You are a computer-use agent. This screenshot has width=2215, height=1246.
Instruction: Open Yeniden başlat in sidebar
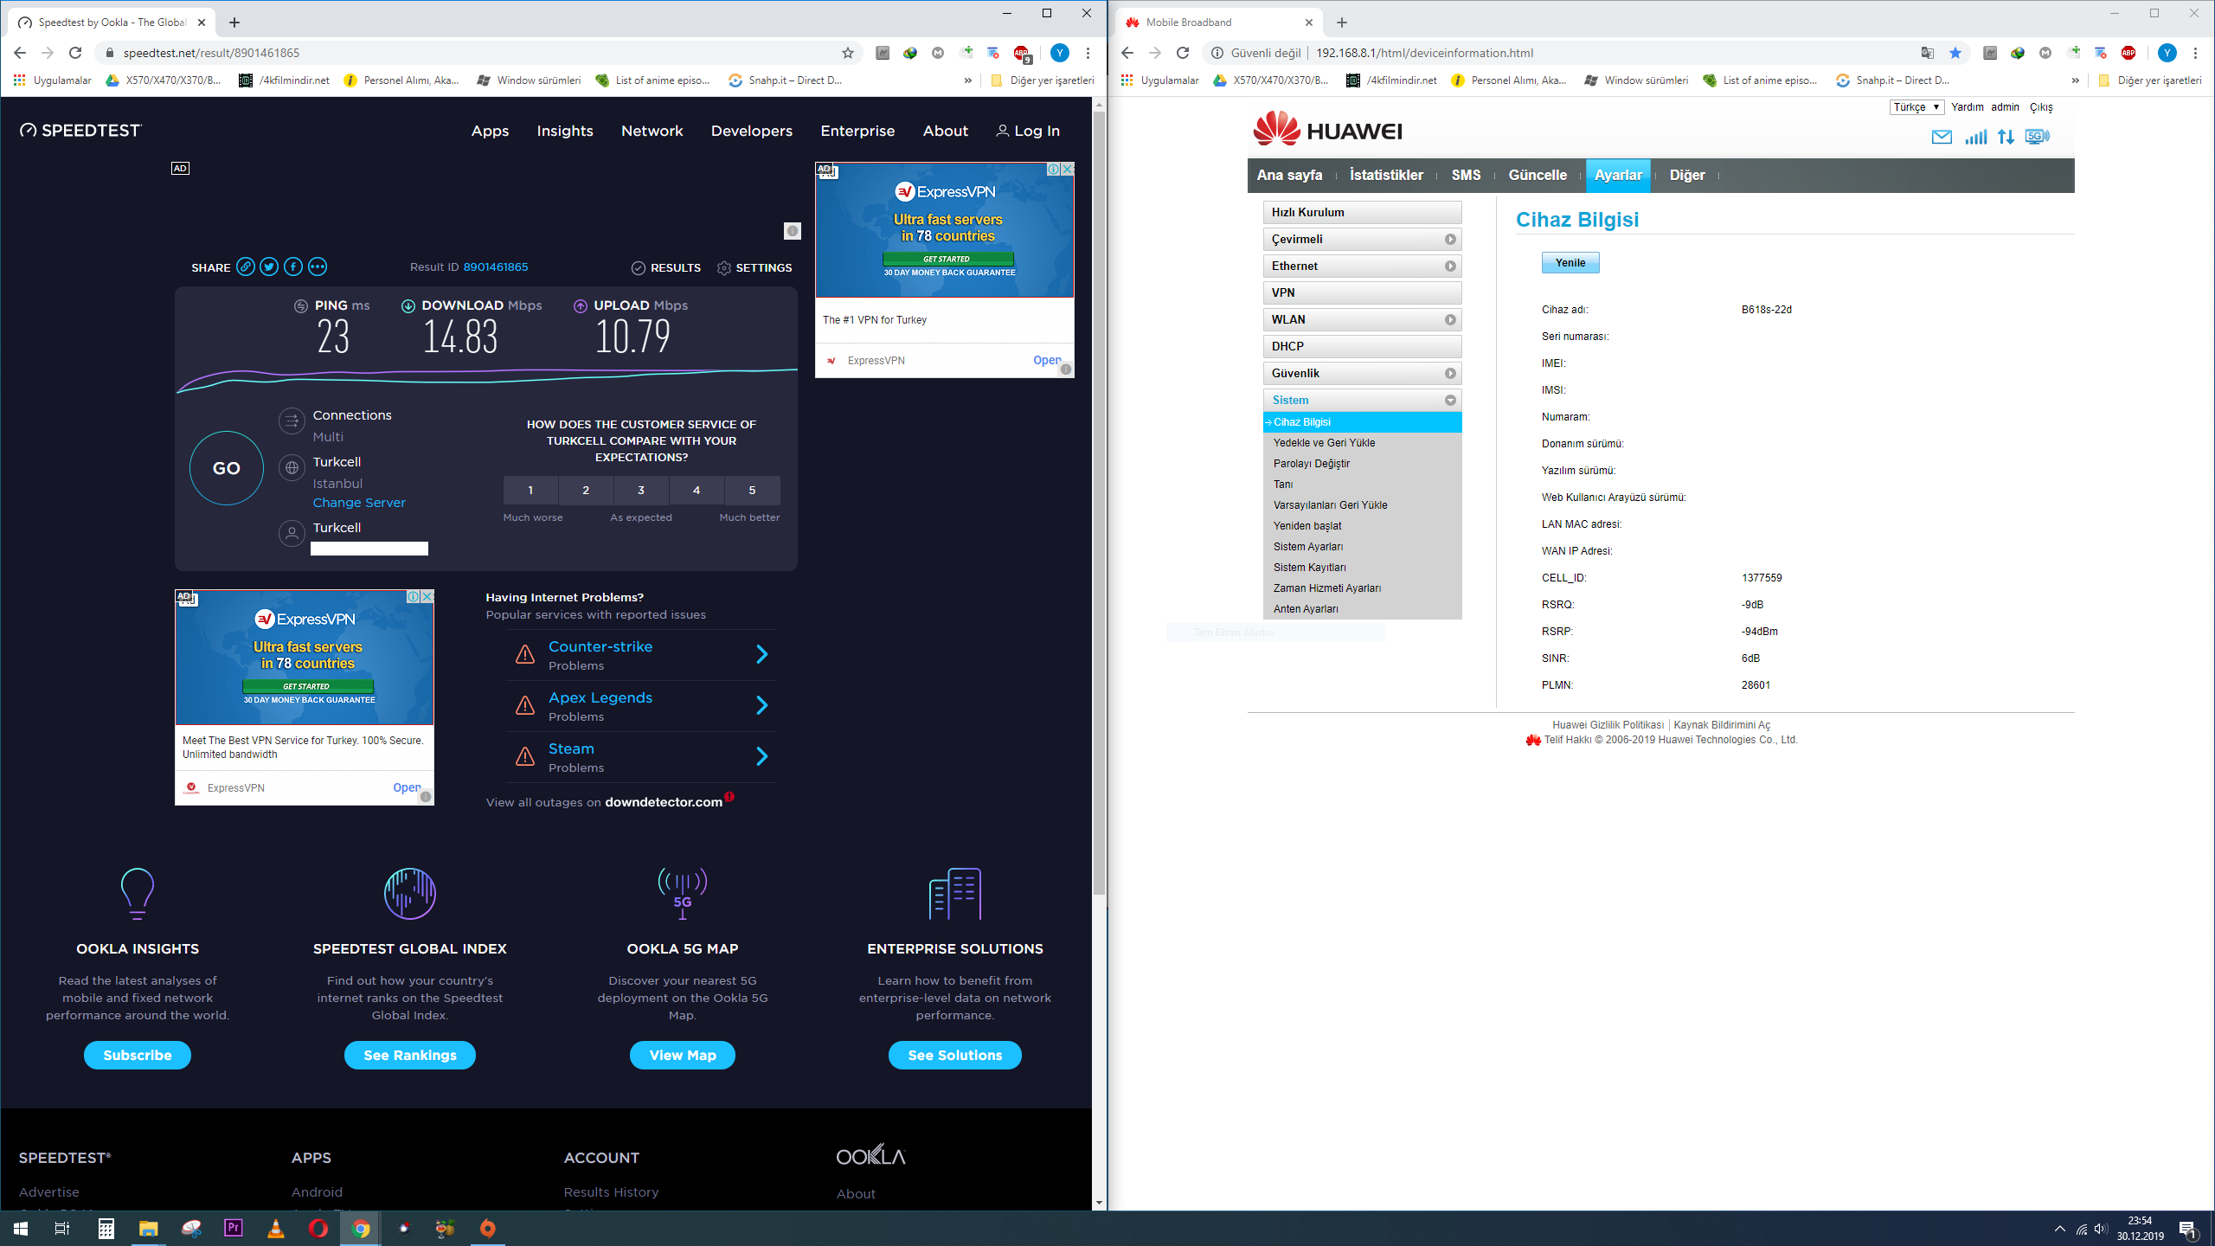[x=1307, y=526]
